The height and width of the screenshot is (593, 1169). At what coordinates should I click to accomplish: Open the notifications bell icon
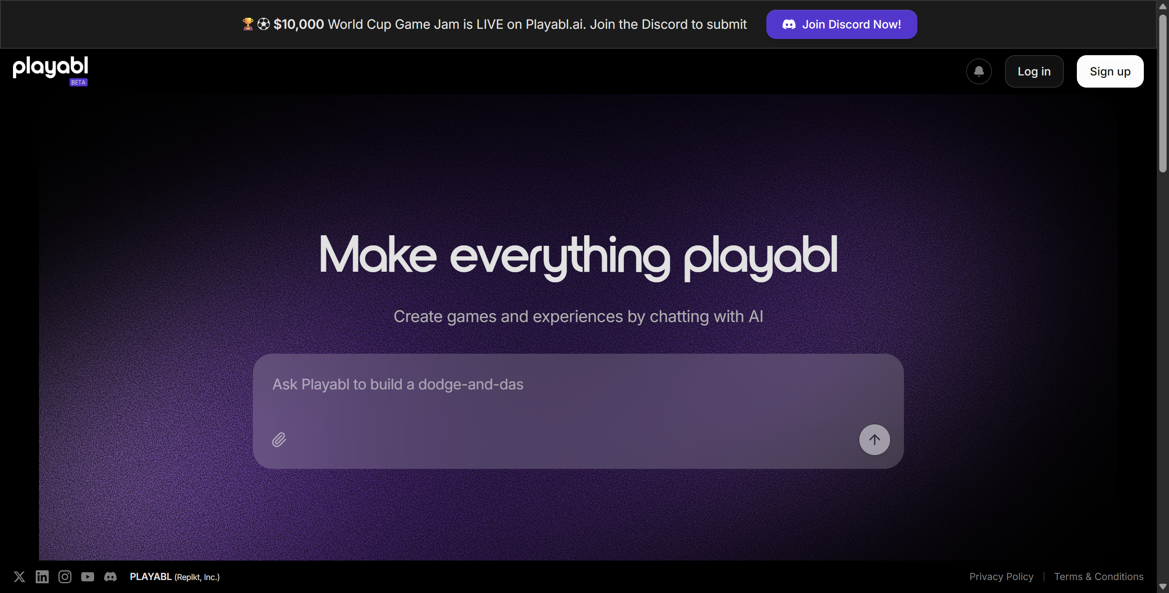(x=979, y=71)
